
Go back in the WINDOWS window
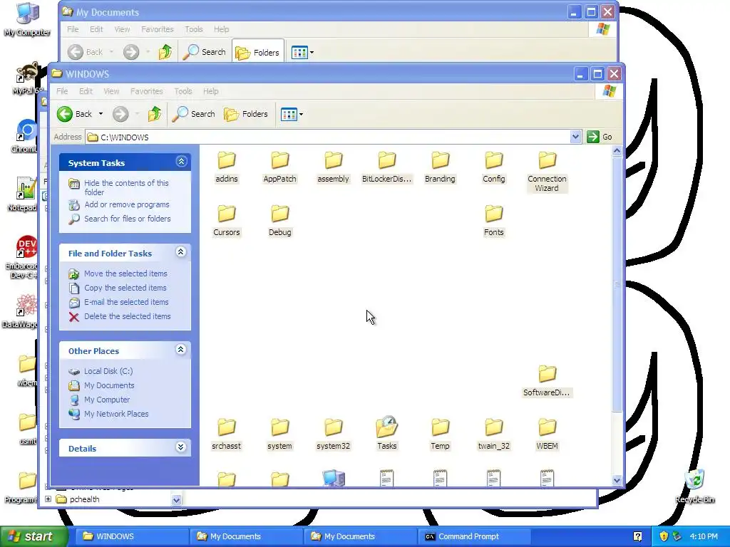point(74,114)
